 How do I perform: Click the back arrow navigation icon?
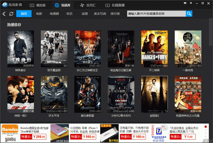[x=4, y=14]
